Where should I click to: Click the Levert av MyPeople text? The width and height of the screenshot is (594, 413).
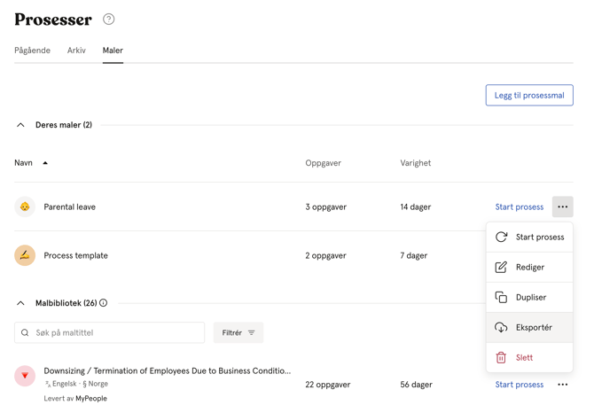[x=75, y=398]
